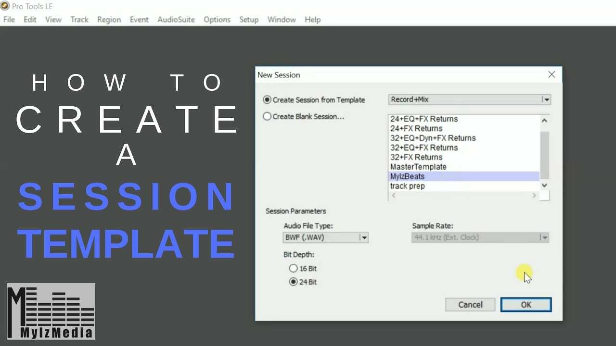Click the Cancel button
This screenshot has height=346, width=616.
[x=470, y=305]
